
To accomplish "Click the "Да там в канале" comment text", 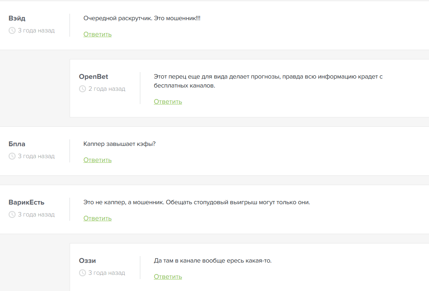I will click(212, 260).
